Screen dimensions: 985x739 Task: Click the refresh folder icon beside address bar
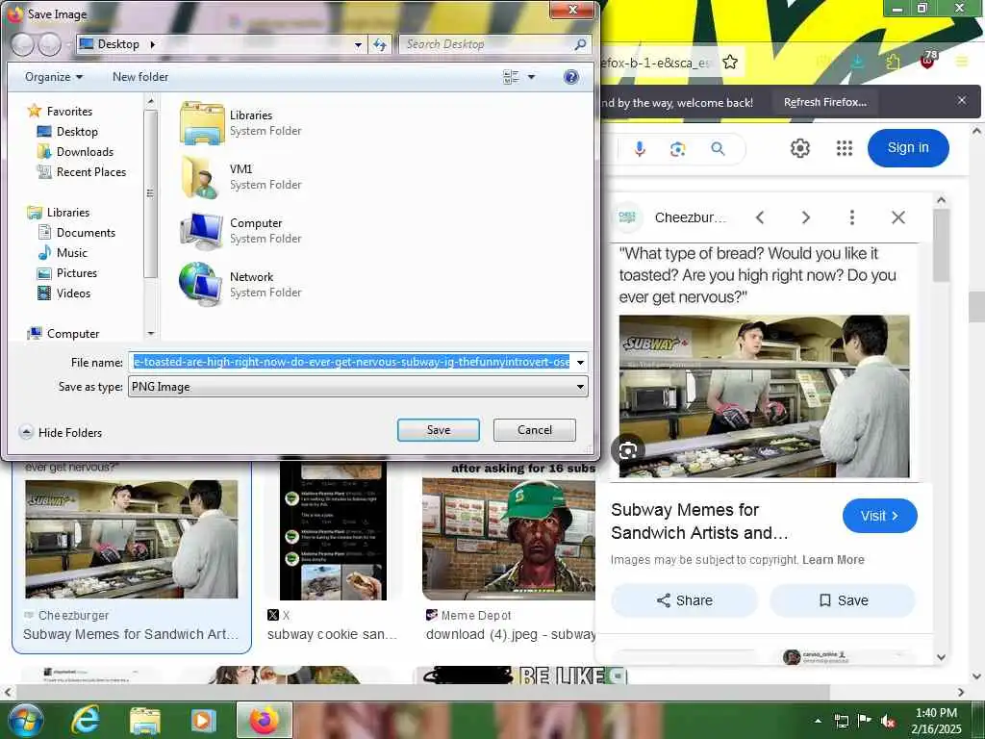click(x=380, y=44)
